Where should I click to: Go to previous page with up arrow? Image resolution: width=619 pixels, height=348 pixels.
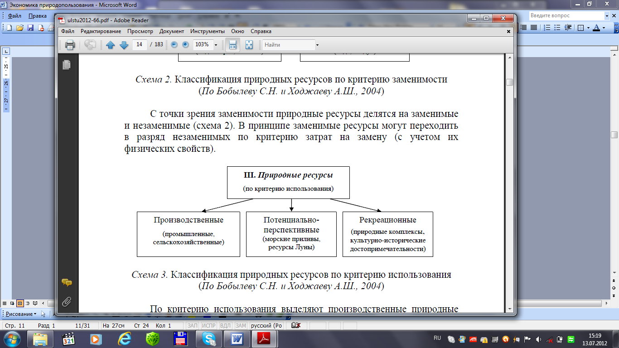click(x=110, y=45)
